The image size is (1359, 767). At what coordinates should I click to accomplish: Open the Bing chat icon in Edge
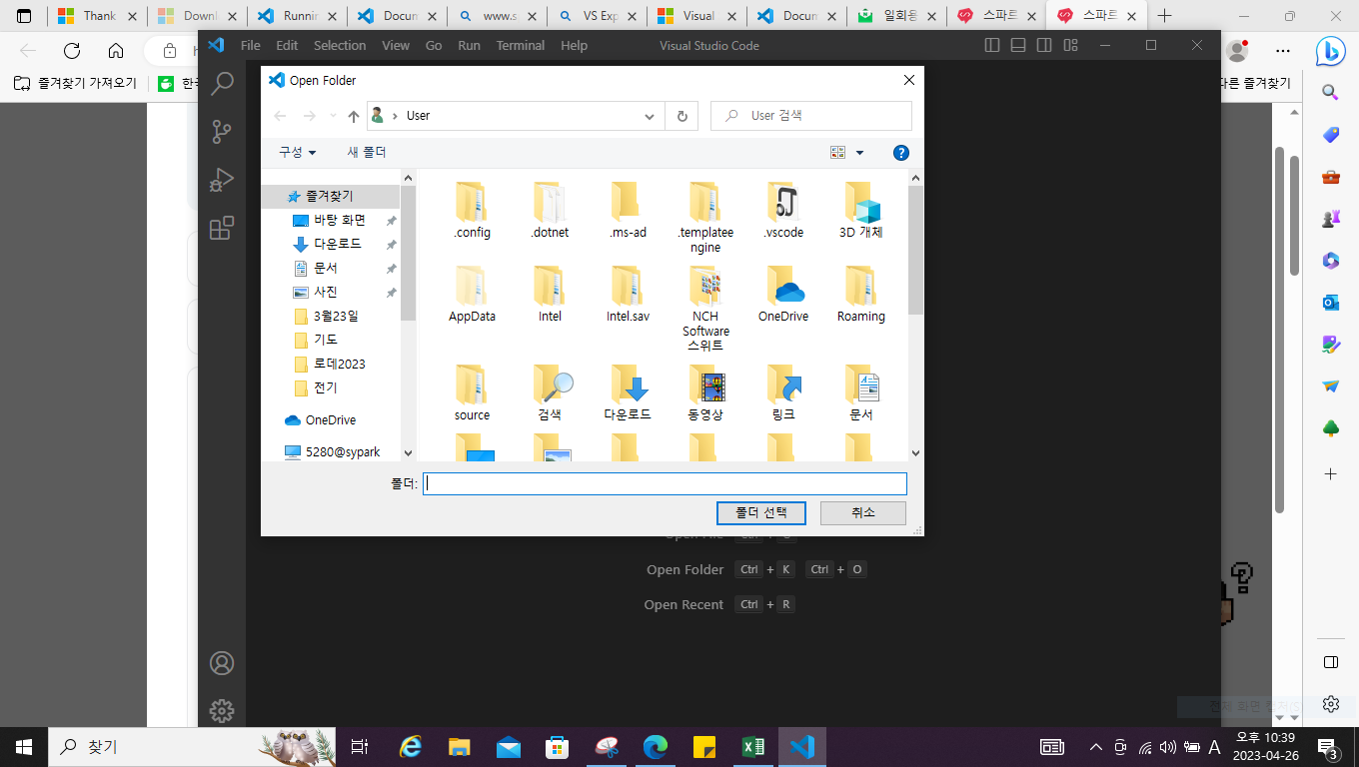tap(1330, 51)
